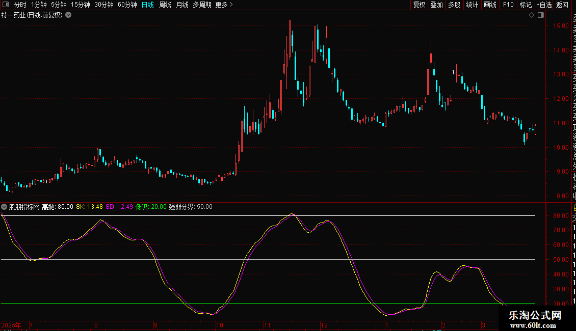
Task: Click the 特一药业(日线.前复权) chart title
Action: pyautogui.click(x=32, y=15)
